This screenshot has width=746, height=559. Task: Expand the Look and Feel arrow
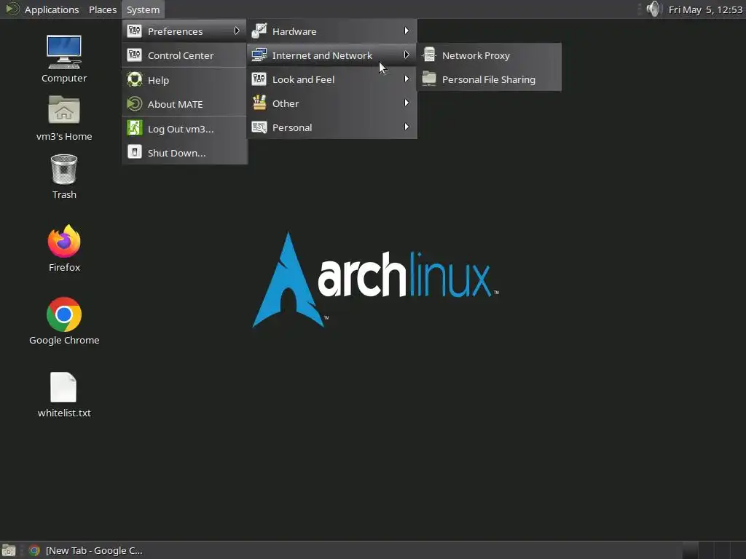(407, 79)
